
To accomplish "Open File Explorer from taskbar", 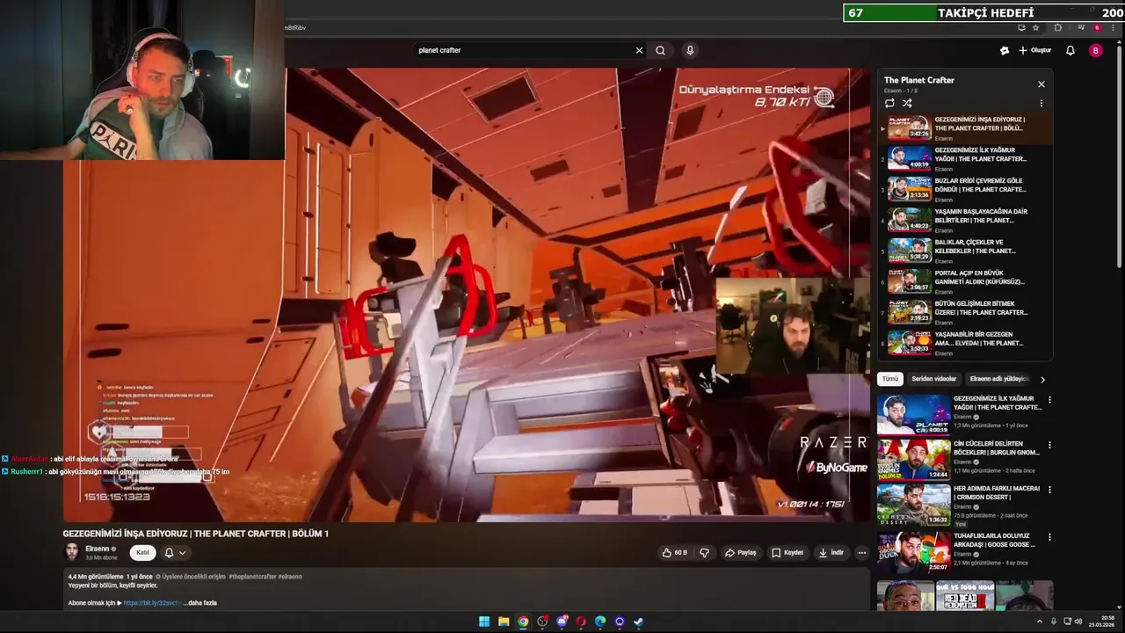I will click(x=504, y=622).
